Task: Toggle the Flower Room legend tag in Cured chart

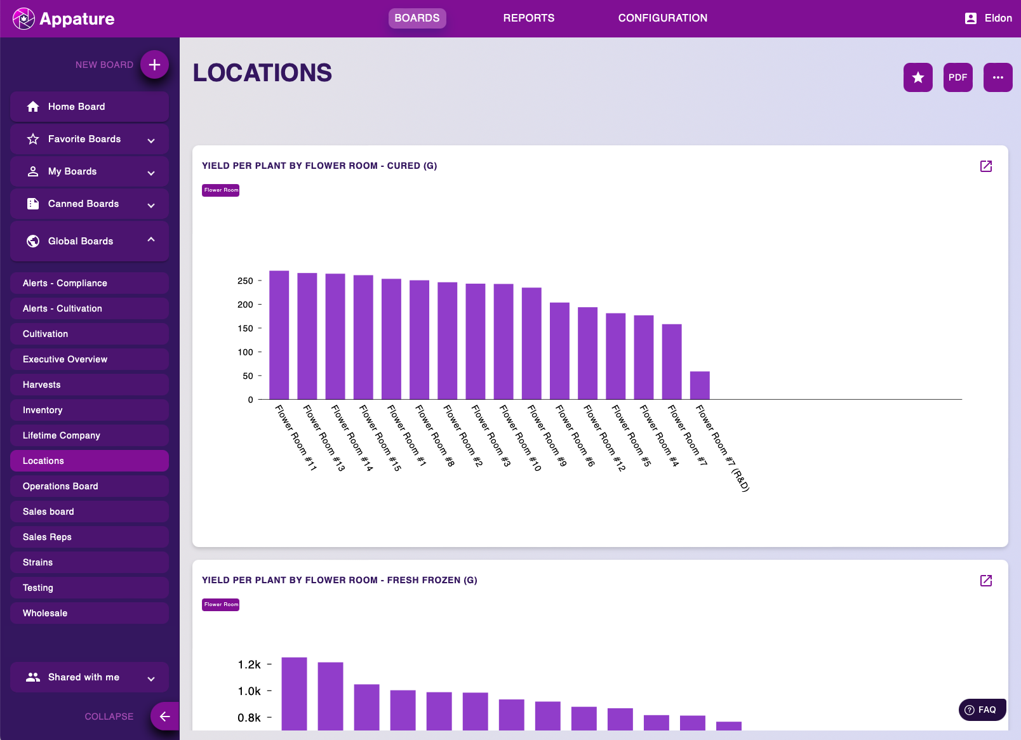Action: [220, 190]
